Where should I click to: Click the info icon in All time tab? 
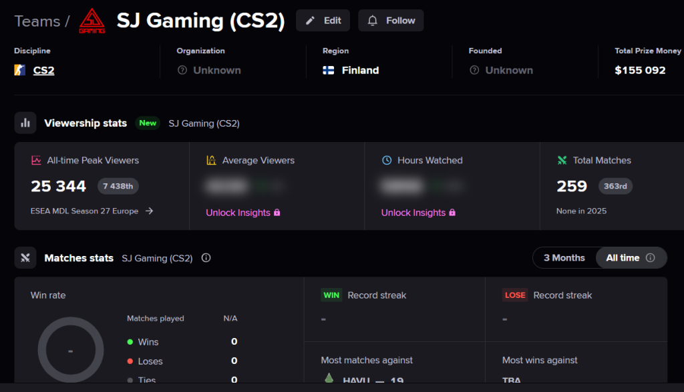pos(651,258)
